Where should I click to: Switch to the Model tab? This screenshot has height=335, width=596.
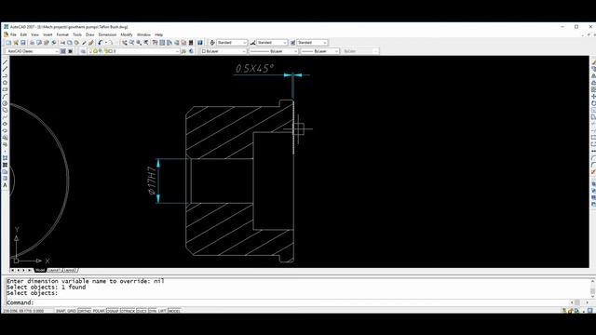[x=40, y=270]
